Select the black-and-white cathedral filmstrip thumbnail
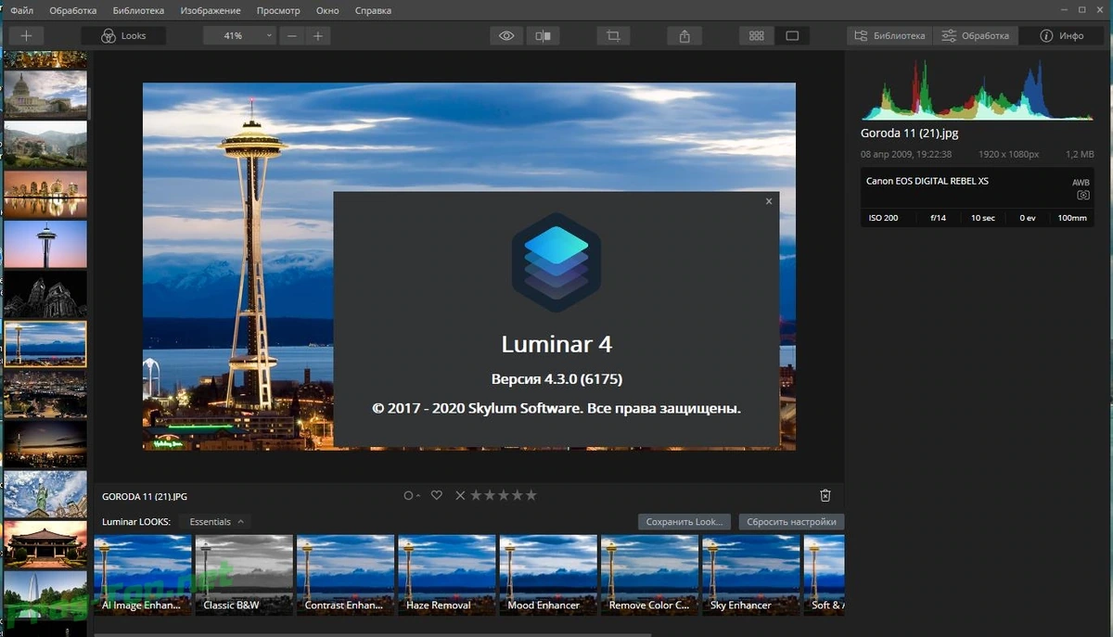1113x637 pixels. [45, 294]
